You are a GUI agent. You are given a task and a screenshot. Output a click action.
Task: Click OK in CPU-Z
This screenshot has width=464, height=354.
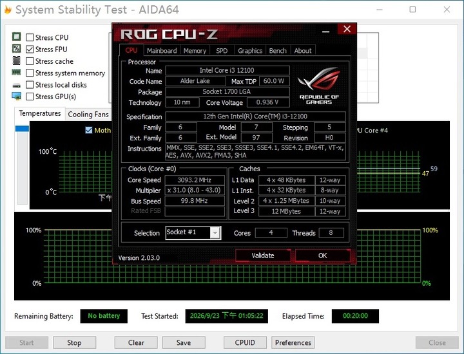(x=323, y=256)
